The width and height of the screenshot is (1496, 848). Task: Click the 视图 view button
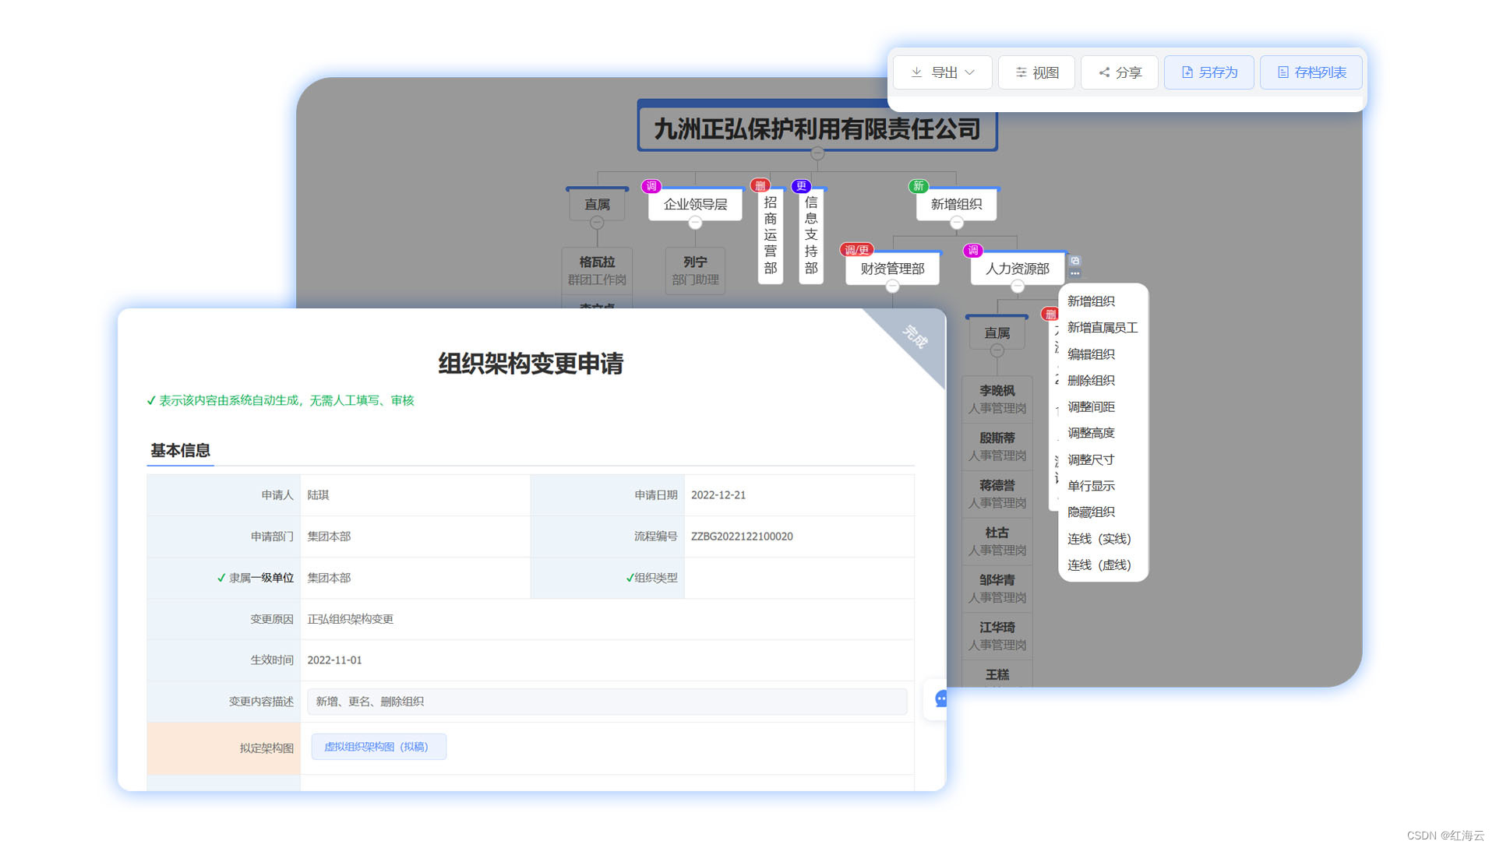[1036, 72]
